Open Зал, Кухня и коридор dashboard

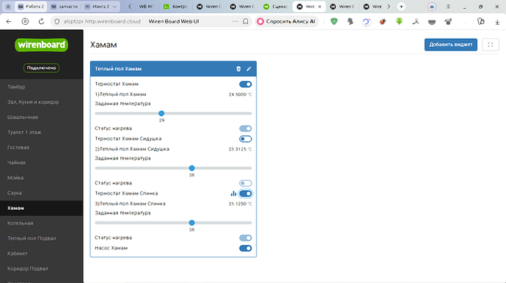pyautogui.click(x=42, y=102)
